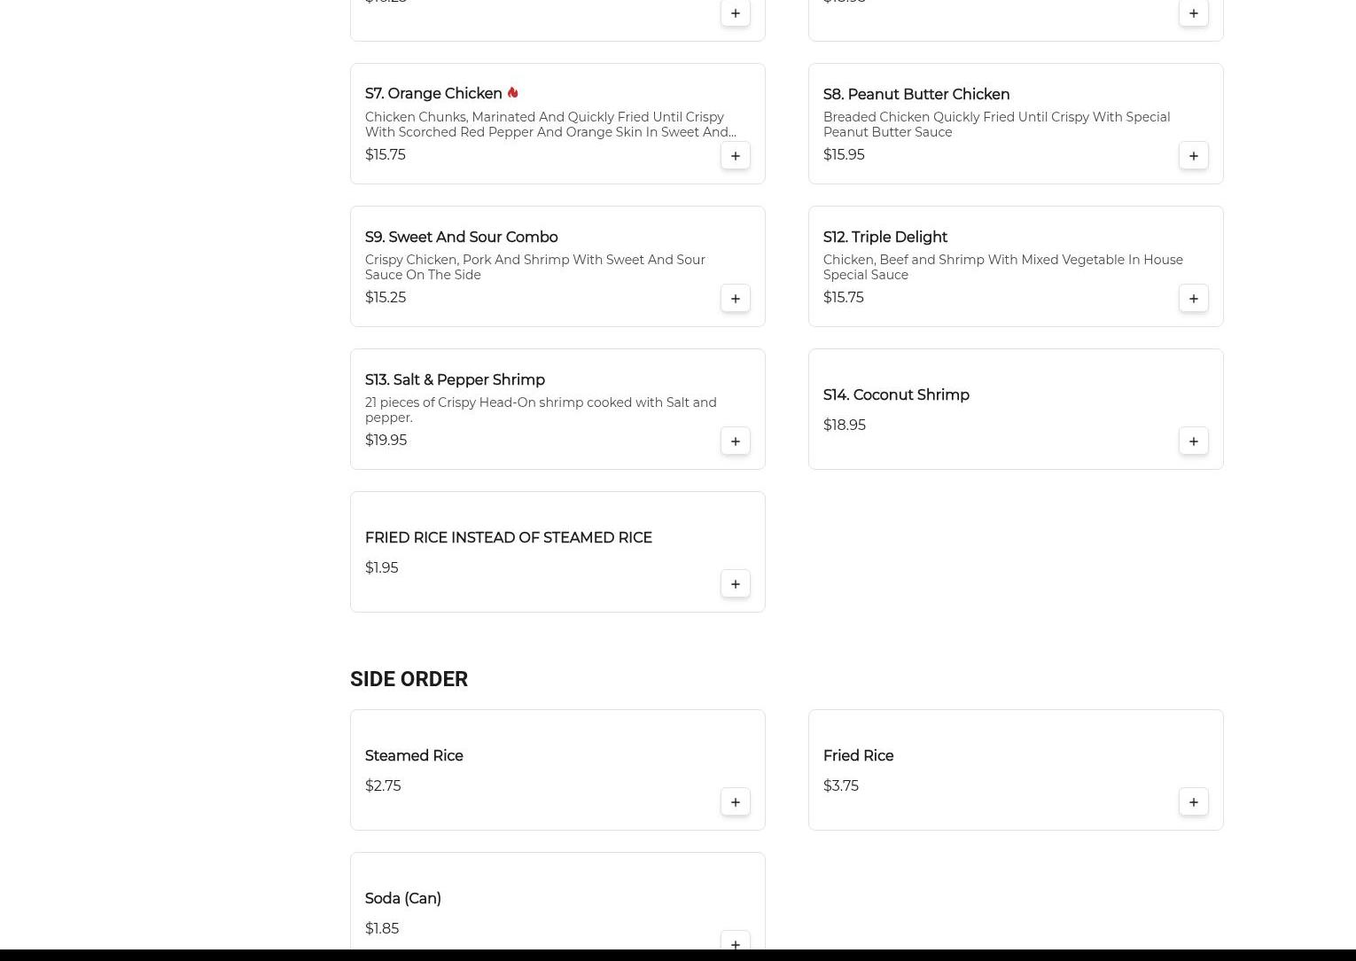The image size is (1356, 961).
Task: Open S14. Coconut Shrimp title
Action: 896,395
